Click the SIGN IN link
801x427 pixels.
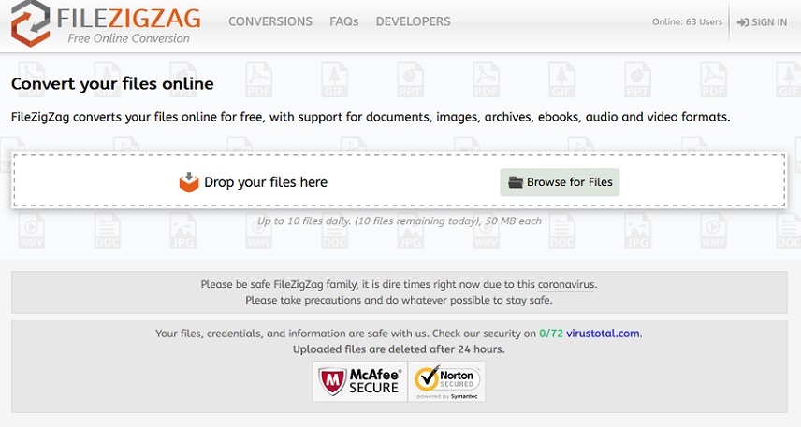click(x=762, y=21)
